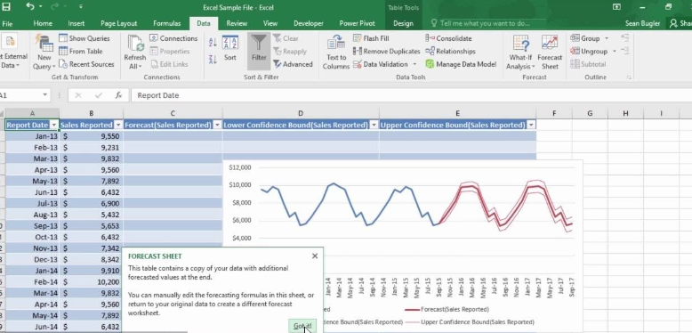Open the New Query menu

click(44, 52)
